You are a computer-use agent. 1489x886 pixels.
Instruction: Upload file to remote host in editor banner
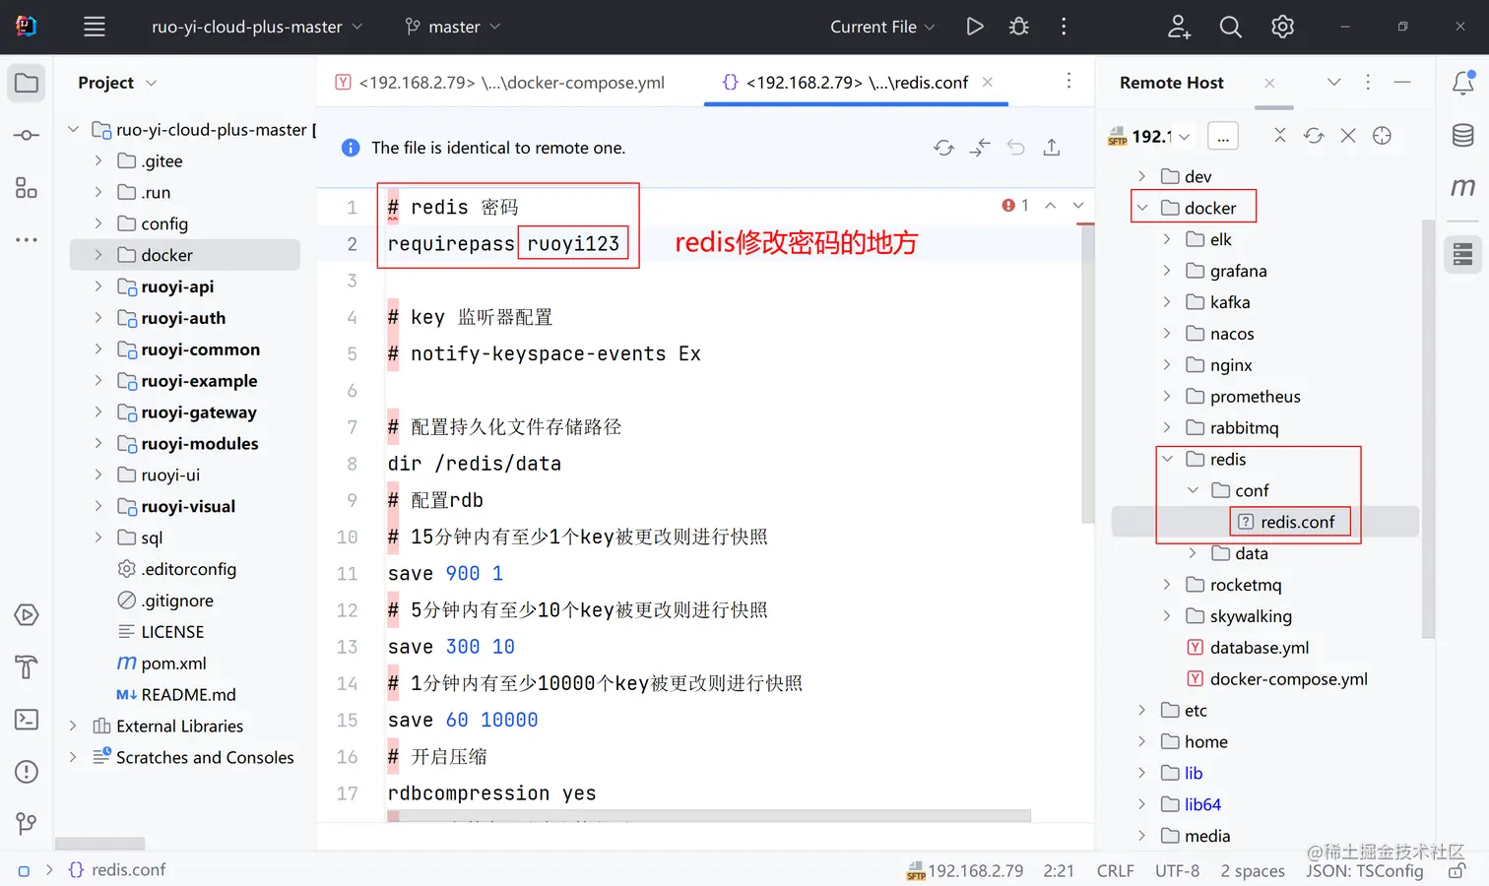[x=1052, y=148]
